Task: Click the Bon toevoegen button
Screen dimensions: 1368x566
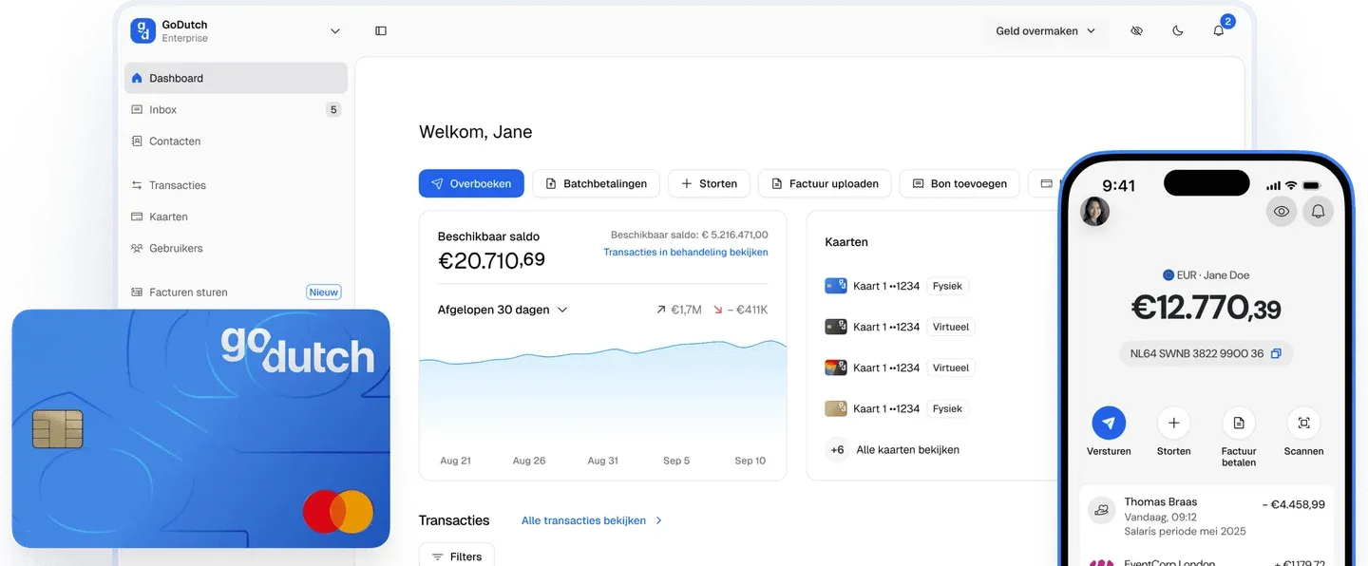Action: click(x=959, y=183)
